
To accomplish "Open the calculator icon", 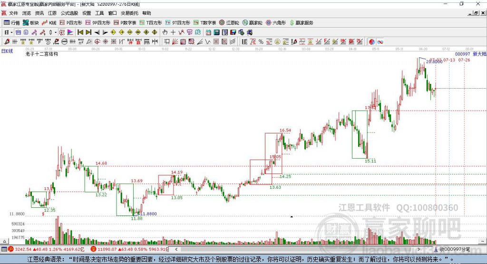I will (216, 32).
